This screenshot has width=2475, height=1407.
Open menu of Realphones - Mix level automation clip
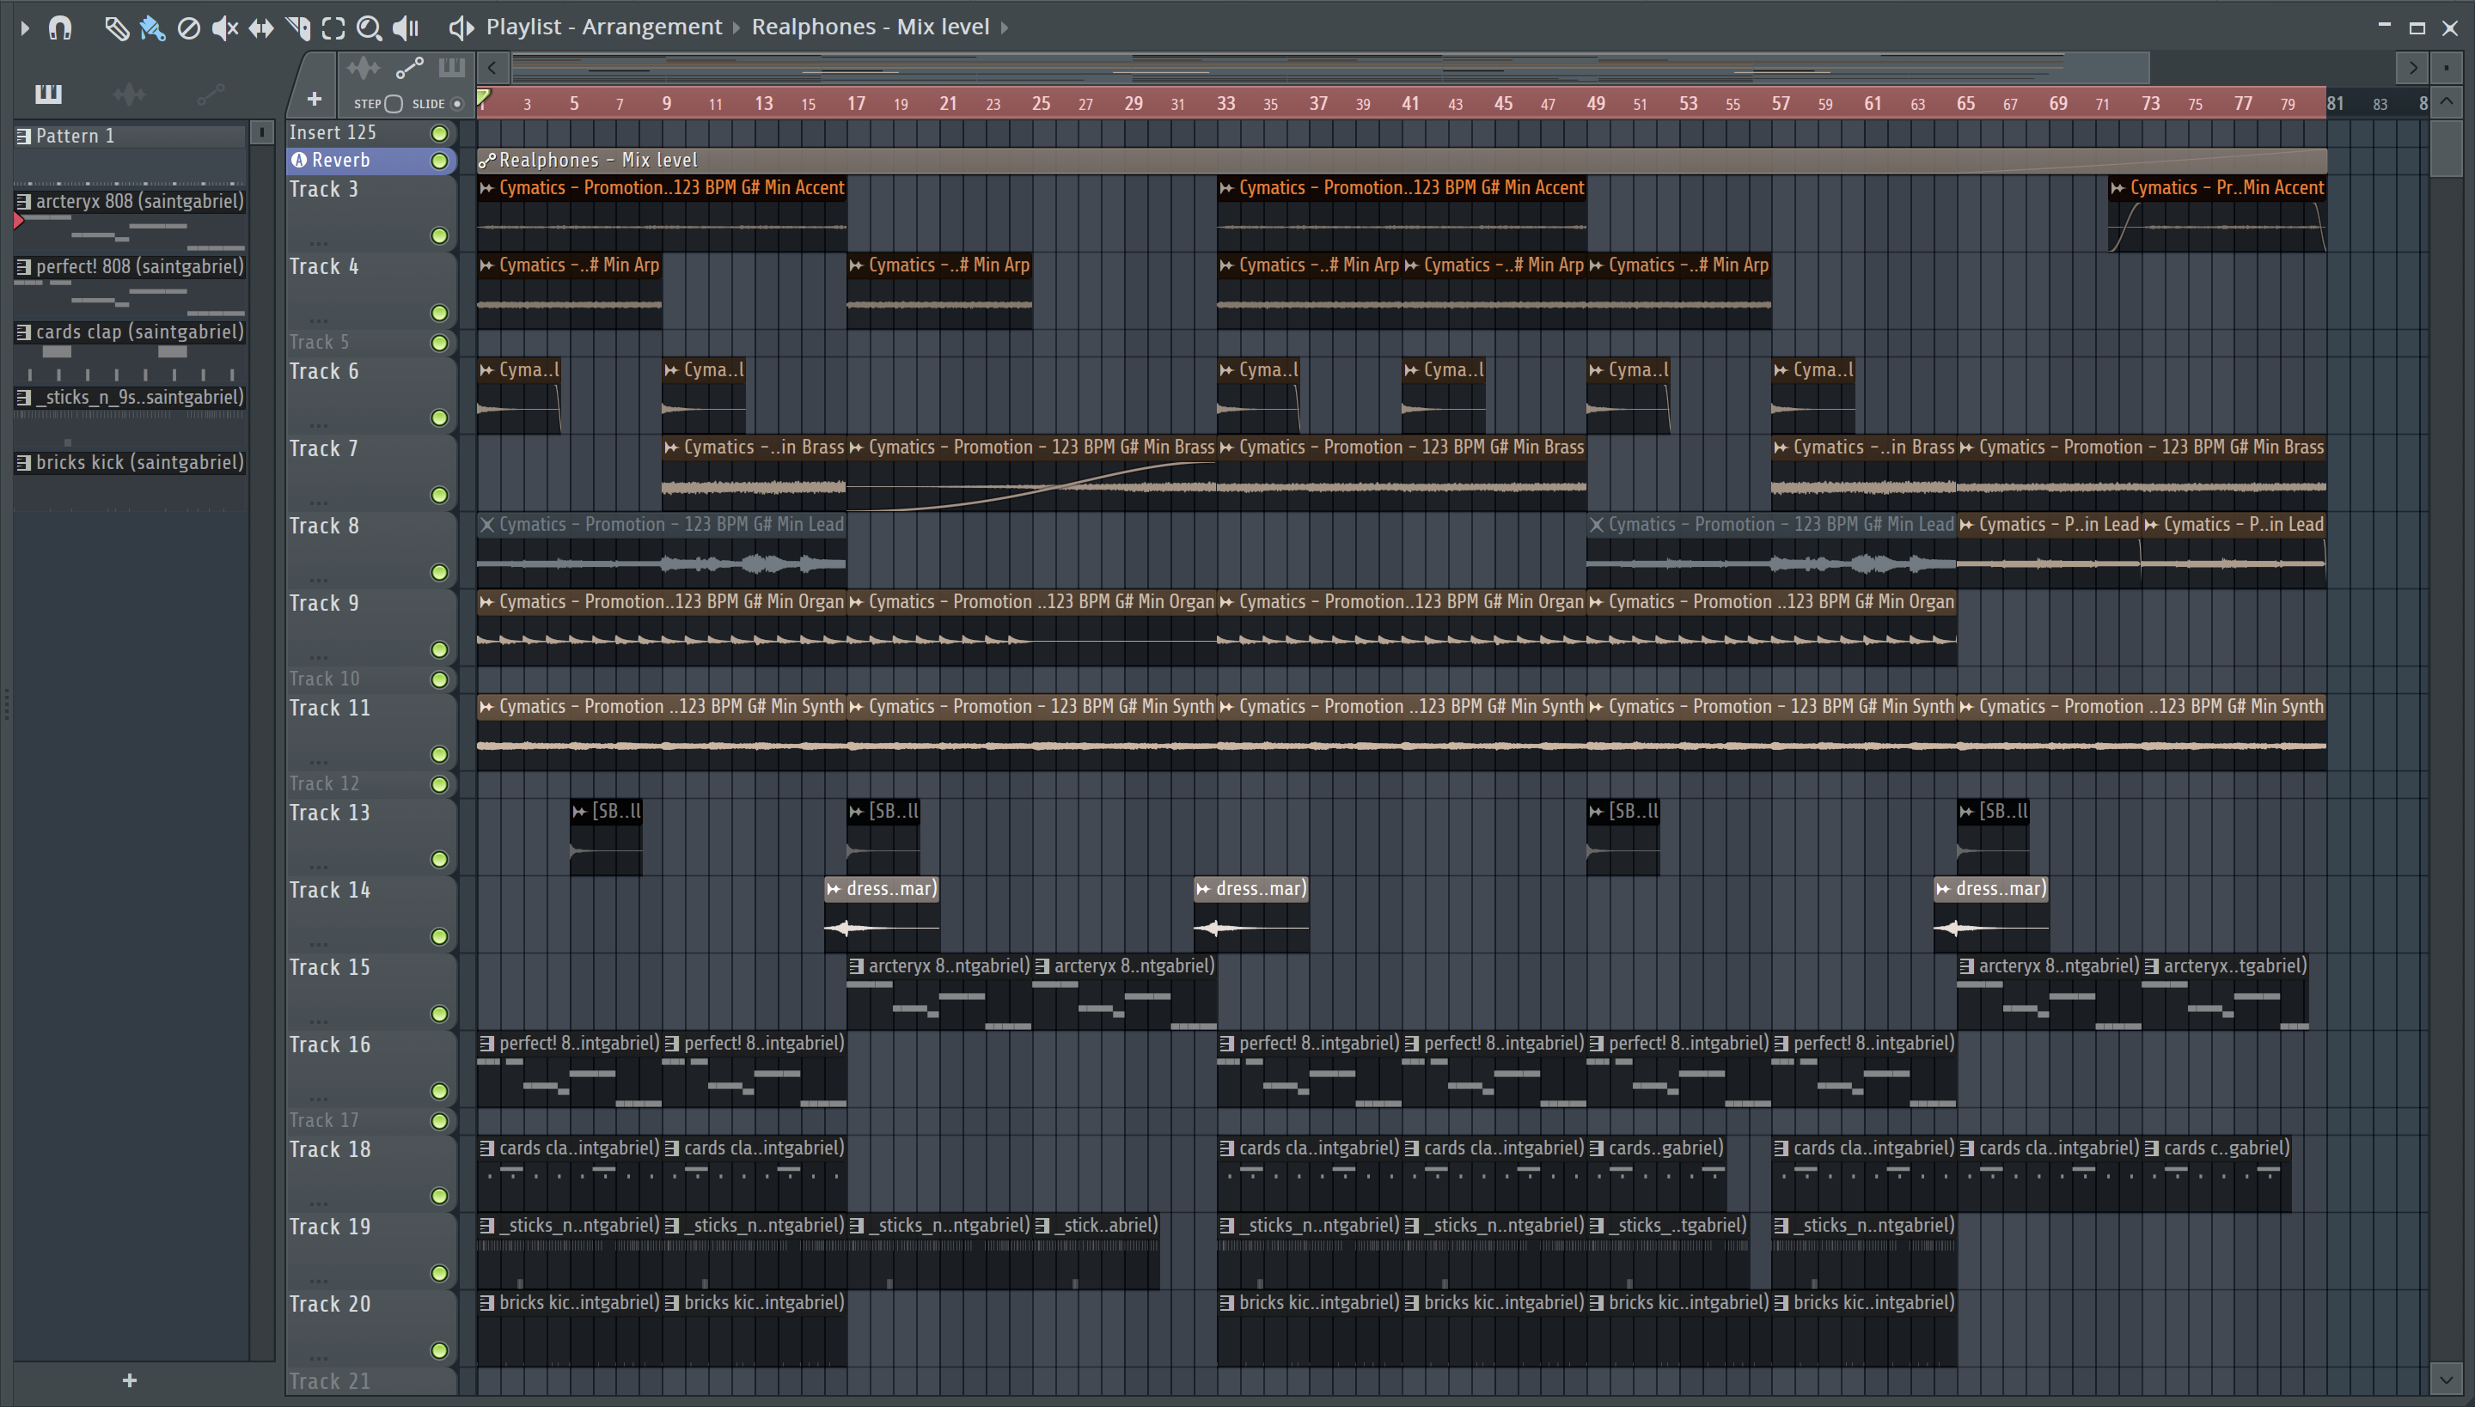click(487, 161)
